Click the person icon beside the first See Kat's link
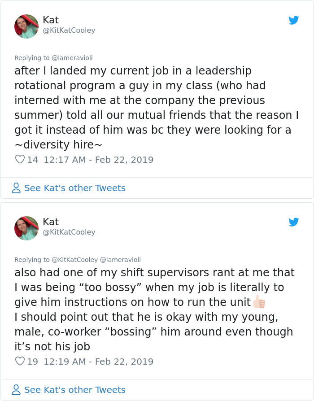The width and height of the screenshot is (314, 401). click(x=16, y=188)
